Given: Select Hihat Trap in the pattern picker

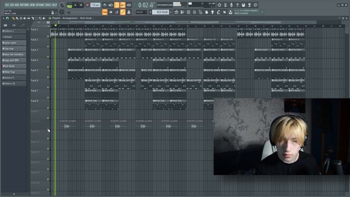Looking at the screenshot, I should [x=14, y=72].
